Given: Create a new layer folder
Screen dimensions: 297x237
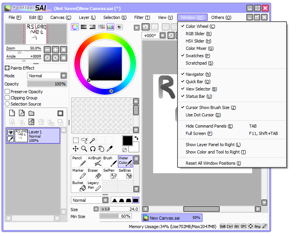Looking at the screenshot, I should pyautogui.click(x=31, y=113).
